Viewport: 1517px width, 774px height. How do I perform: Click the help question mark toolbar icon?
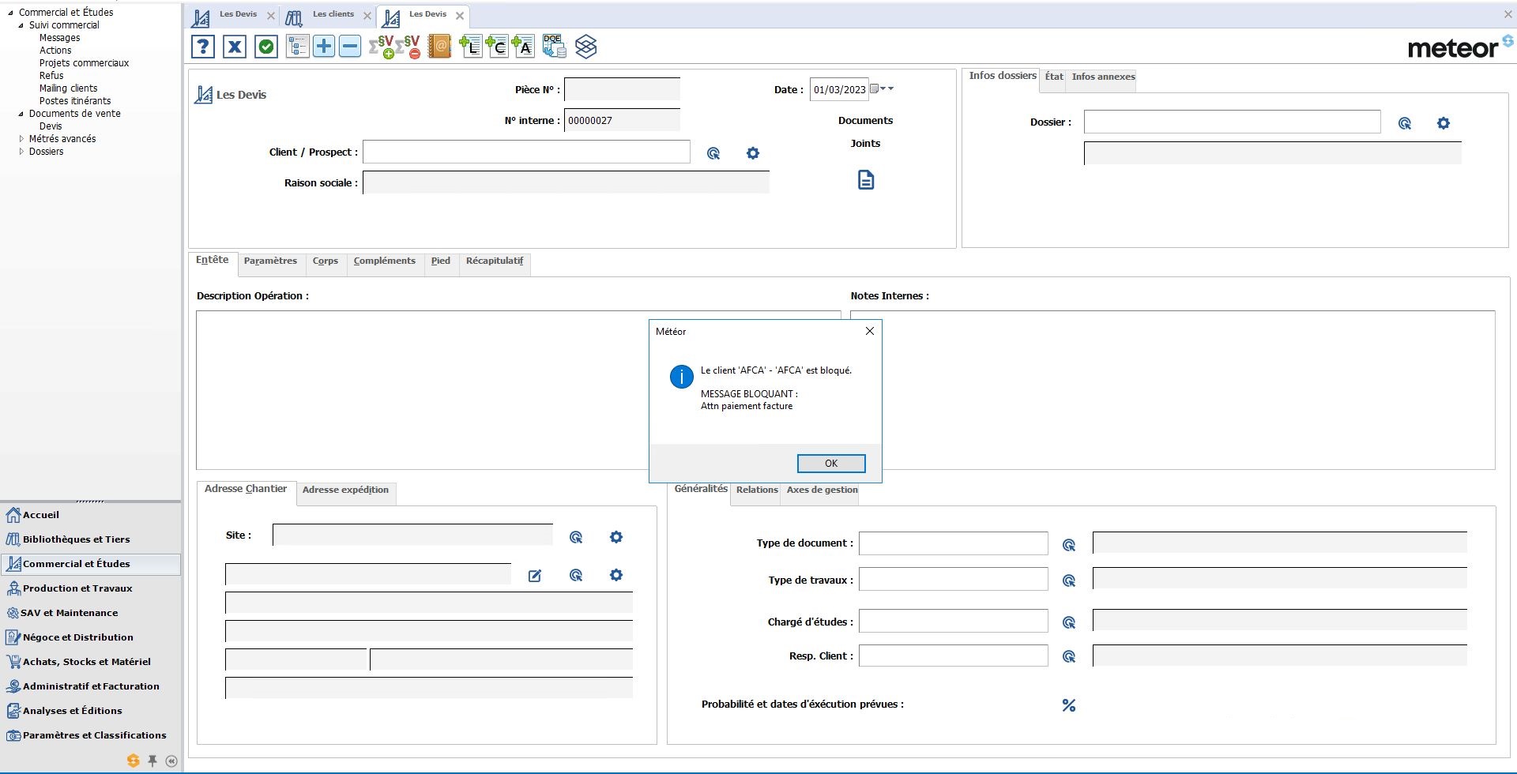click(203, 47)
